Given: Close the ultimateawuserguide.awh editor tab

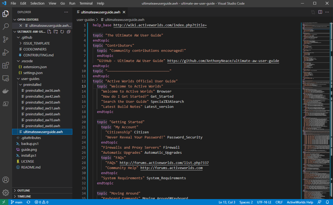Looking at the screenshot, I should 124,12.
